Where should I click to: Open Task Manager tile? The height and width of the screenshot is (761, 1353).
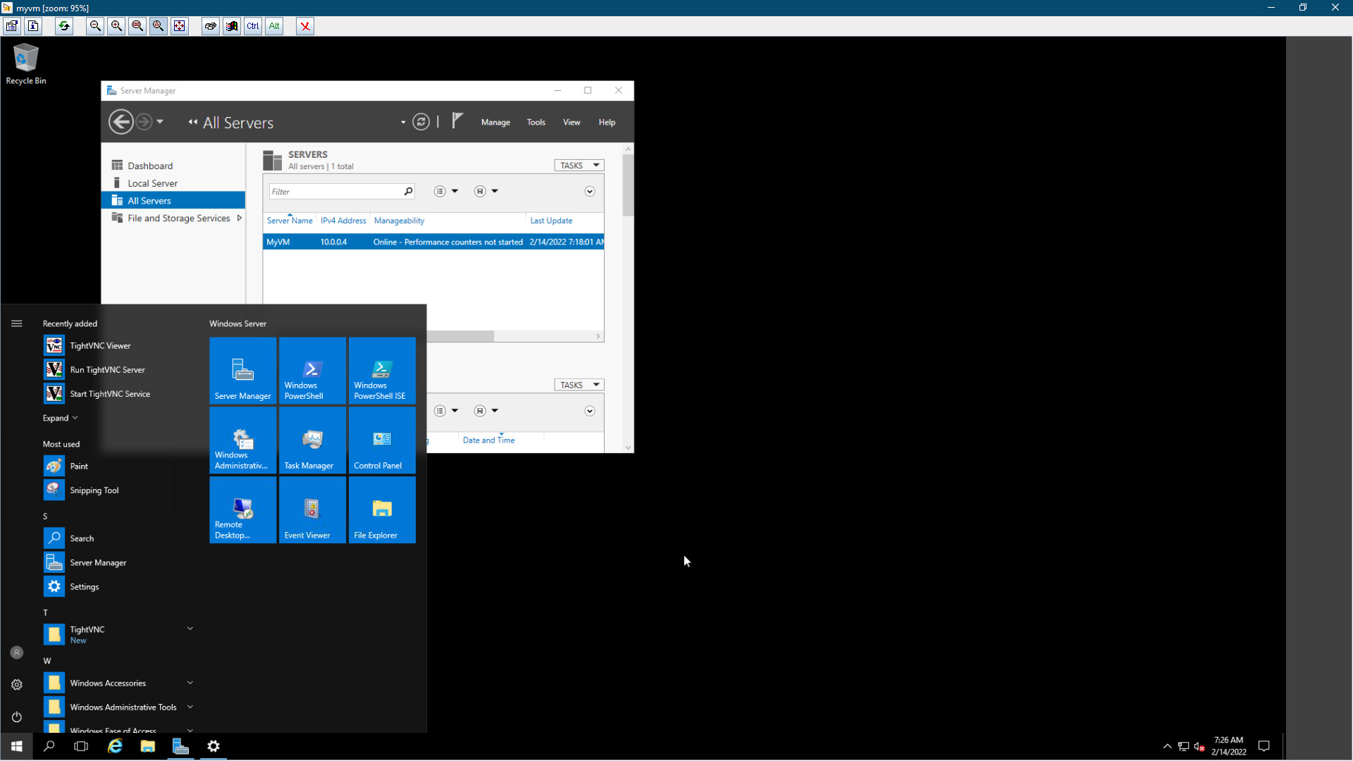[x=312, y=440]
